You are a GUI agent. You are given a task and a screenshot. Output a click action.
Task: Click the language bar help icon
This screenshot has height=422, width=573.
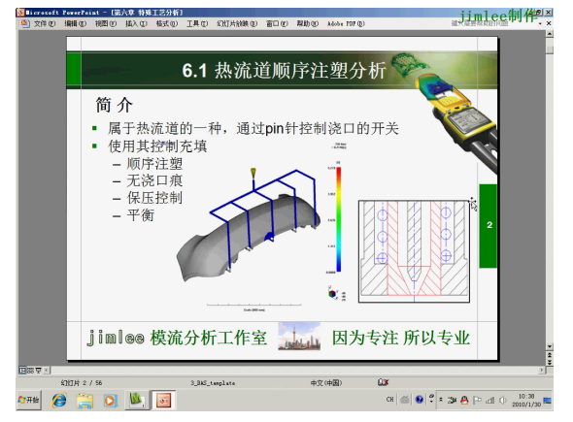click(x=420, y=400)
